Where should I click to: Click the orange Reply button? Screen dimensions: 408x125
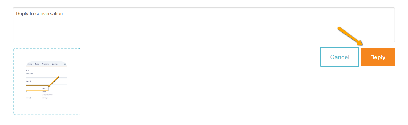pyautogui.click(x=378, y=57)
